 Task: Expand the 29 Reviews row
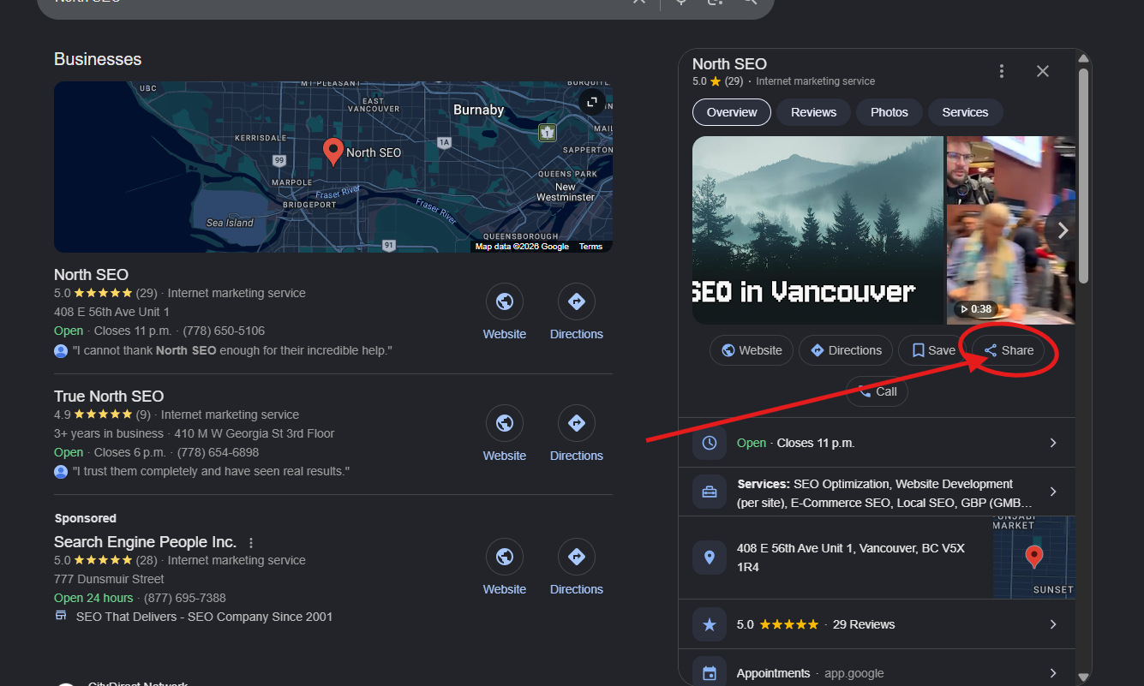point(877,624)
